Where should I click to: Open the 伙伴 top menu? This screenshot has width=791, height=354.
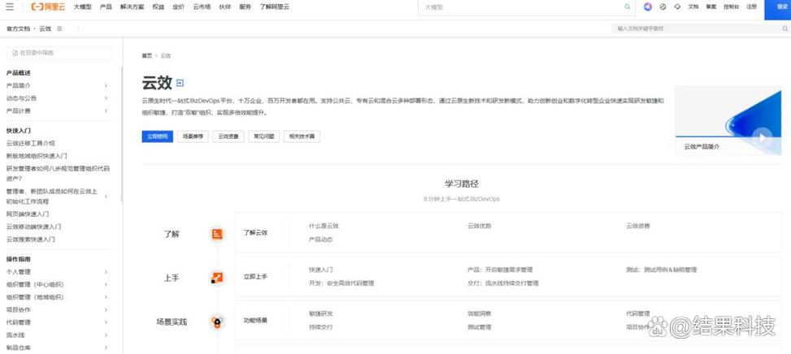(x=225, y=7)
